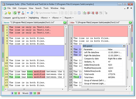Click the 'Right file is older' value
Image resolution: width=136 pixels, height=99 pixels.
[115, 59]
